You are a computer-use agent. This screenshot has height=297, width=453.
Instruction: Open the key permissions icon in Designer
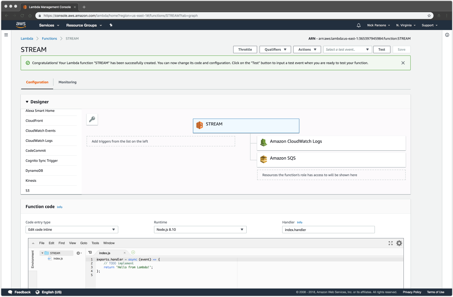click(x=92, y=119)
